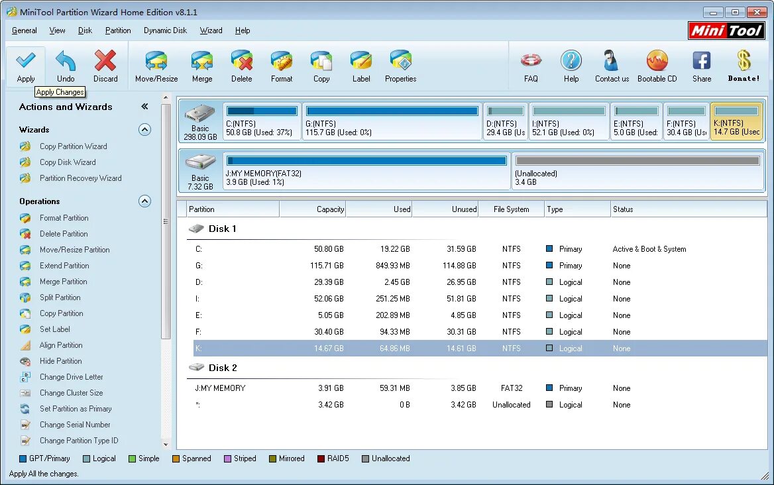Select G: 115.7 GB block in disk map

(x=392, y=121)
